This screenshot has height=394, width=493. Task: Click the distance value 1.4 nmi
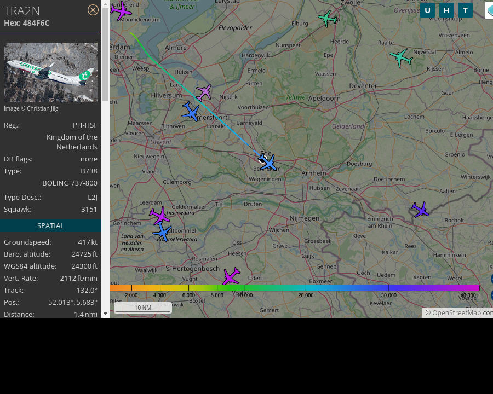tap(85, 314)
